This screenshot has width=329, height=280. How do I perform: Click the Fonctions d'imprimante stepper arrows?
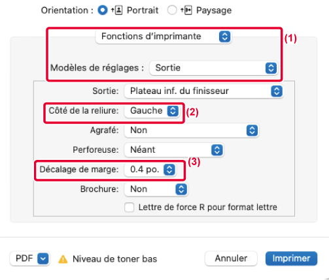tap(225, 37)
